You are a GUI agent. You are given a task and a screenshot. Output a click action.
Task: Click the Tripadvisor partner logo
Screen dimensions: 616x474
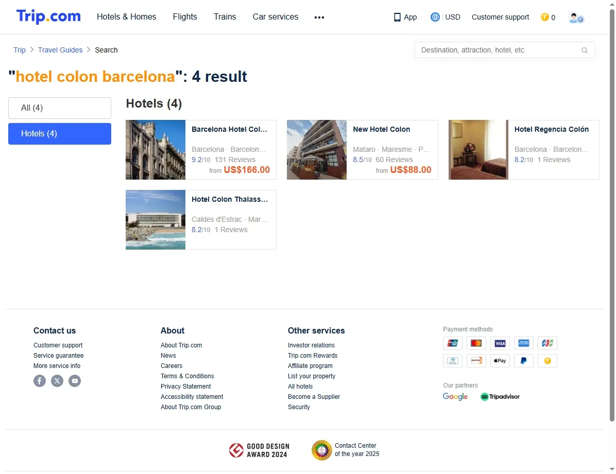tap(500, 397)
